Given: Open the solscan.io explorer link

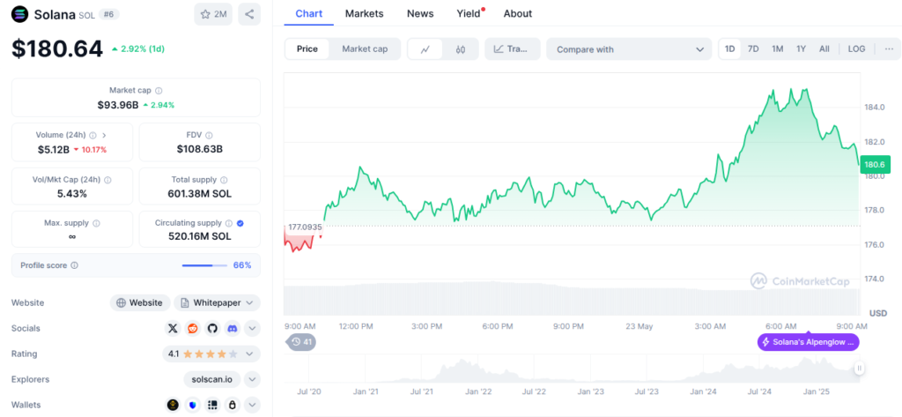Looking at the screenshot, I should point(212,380).
